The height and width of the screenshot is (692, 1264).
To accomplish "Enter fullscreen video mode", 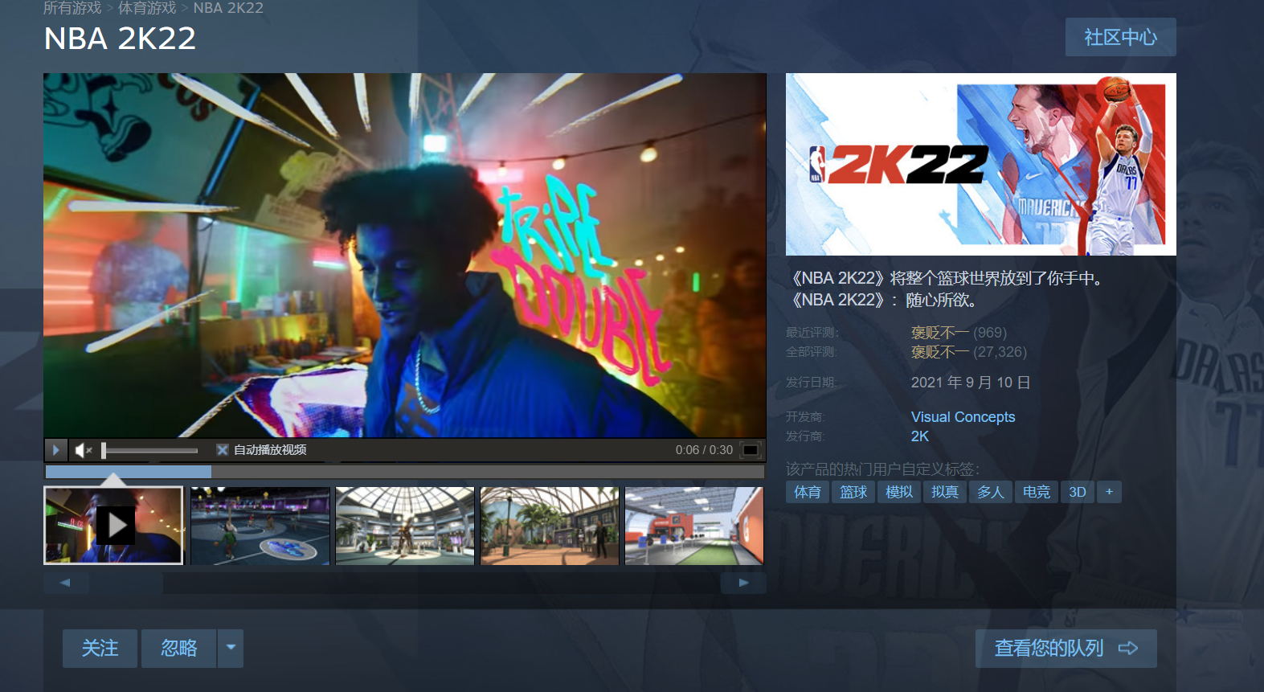I will click(751, 450).
